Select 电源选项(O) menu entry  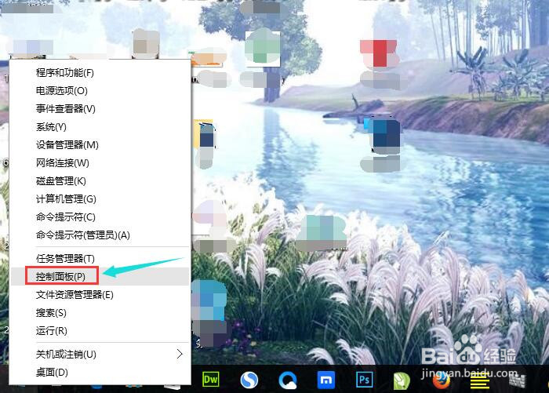[x=100, y=91]
